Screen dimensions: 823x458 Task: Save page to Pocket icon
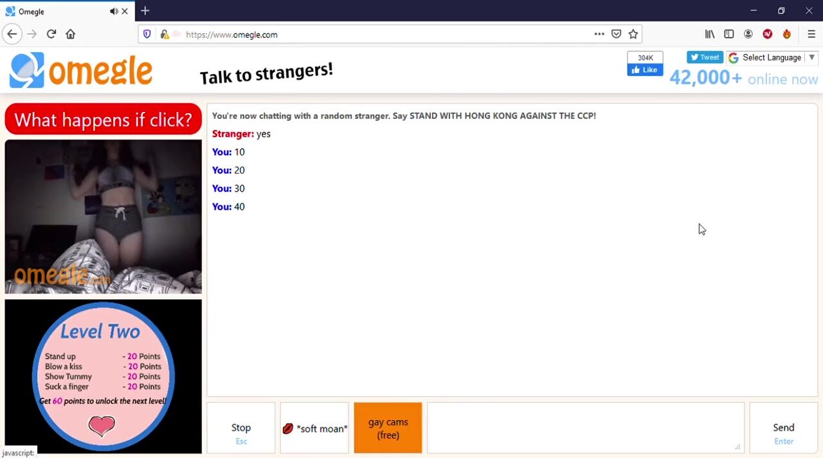pos(616,34)
